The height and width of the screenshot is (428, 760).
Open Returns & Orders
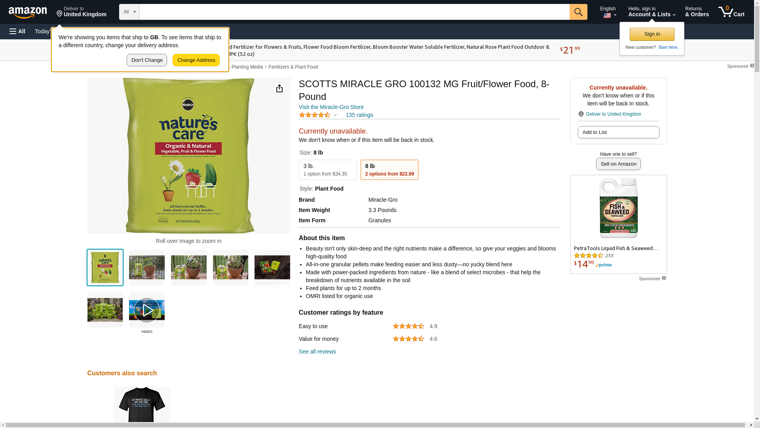tap(697, 12)
